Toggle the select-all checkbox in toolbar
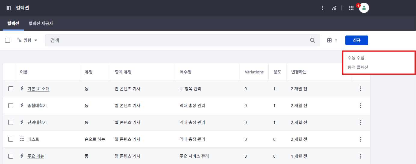 pos(8,40)
